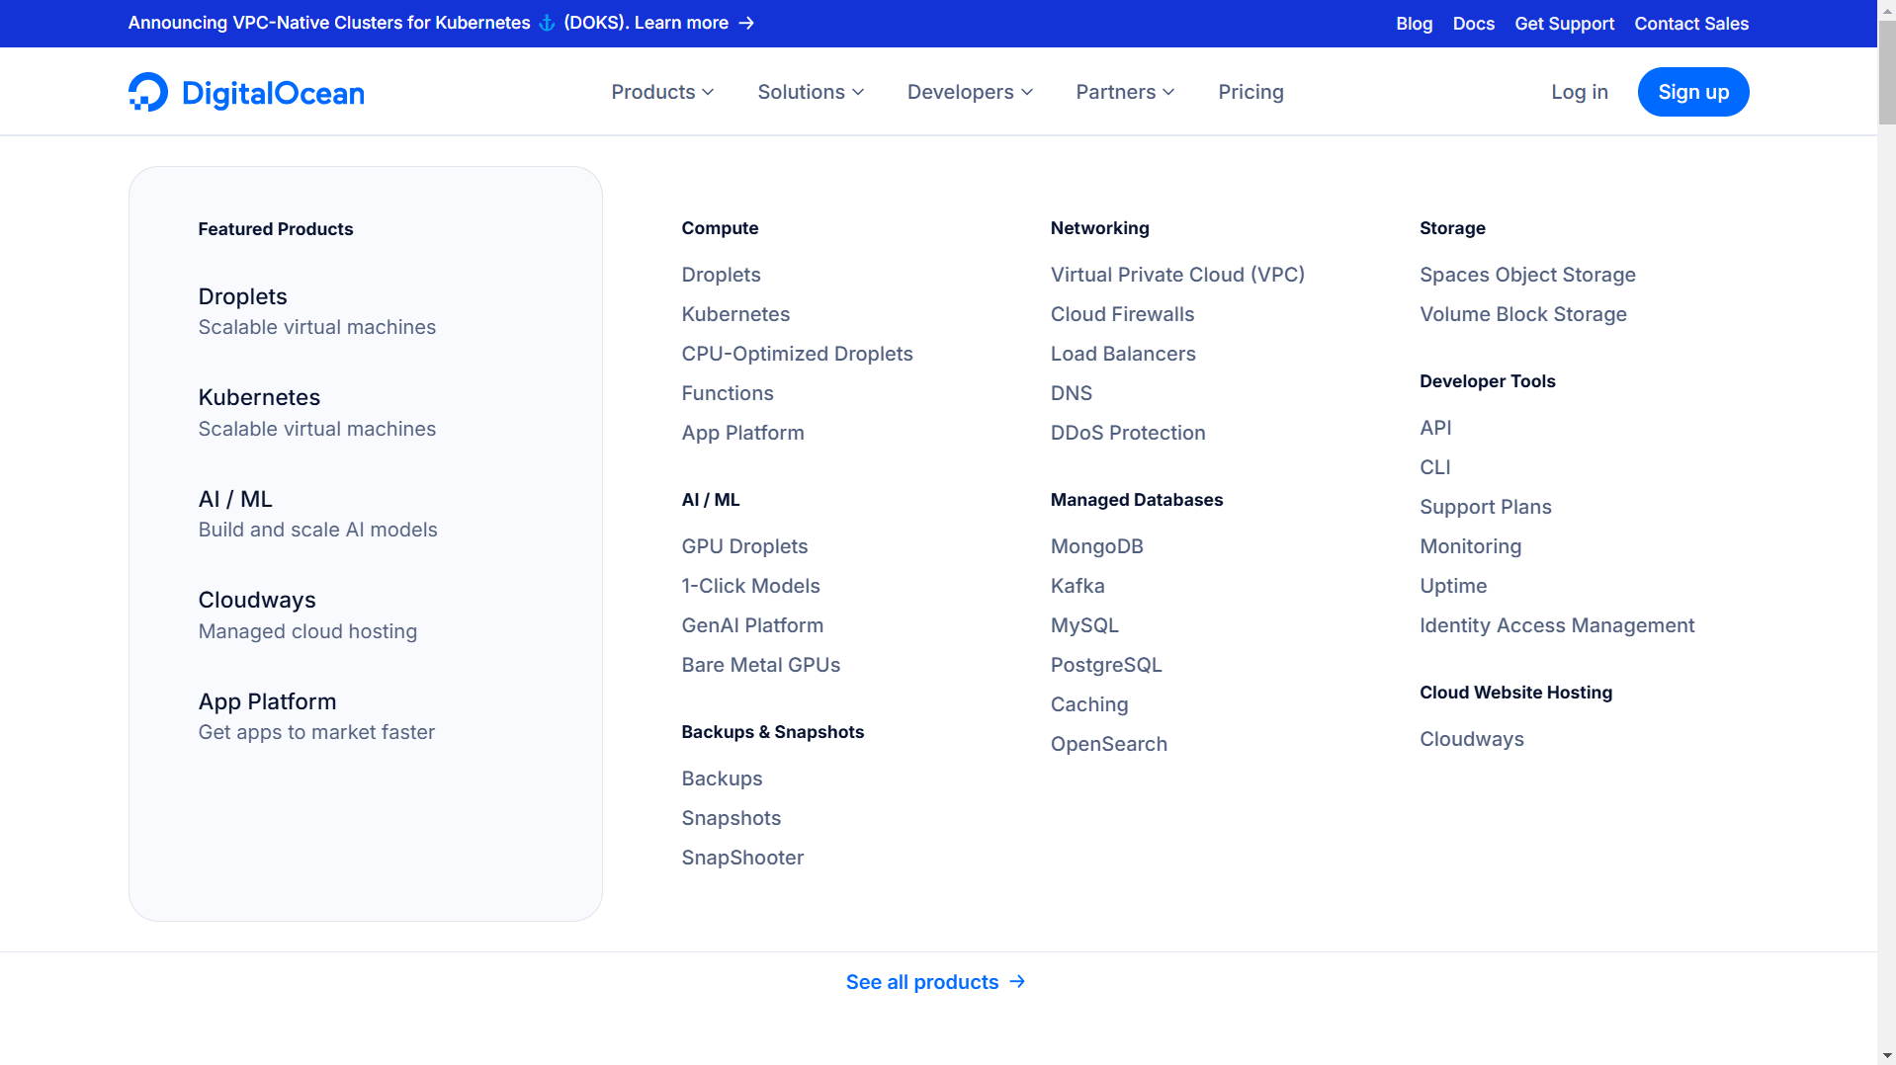The width and height of the screenshot is (1896, 1065).
Task: Open OpenSearch link
Action: [1109, 744]
